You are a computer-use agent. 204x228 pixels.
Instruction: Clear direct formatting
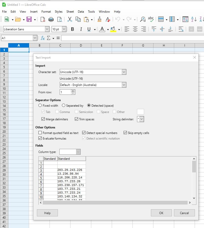tap(108, 19)
